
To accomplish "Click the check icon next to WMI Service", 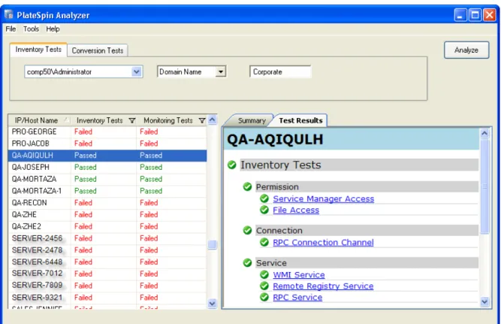I will click(x=264, y=274).
